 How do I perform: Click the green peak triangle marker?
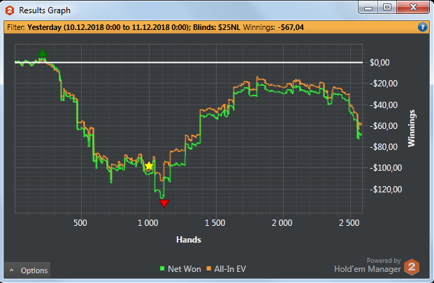[43, 53]
